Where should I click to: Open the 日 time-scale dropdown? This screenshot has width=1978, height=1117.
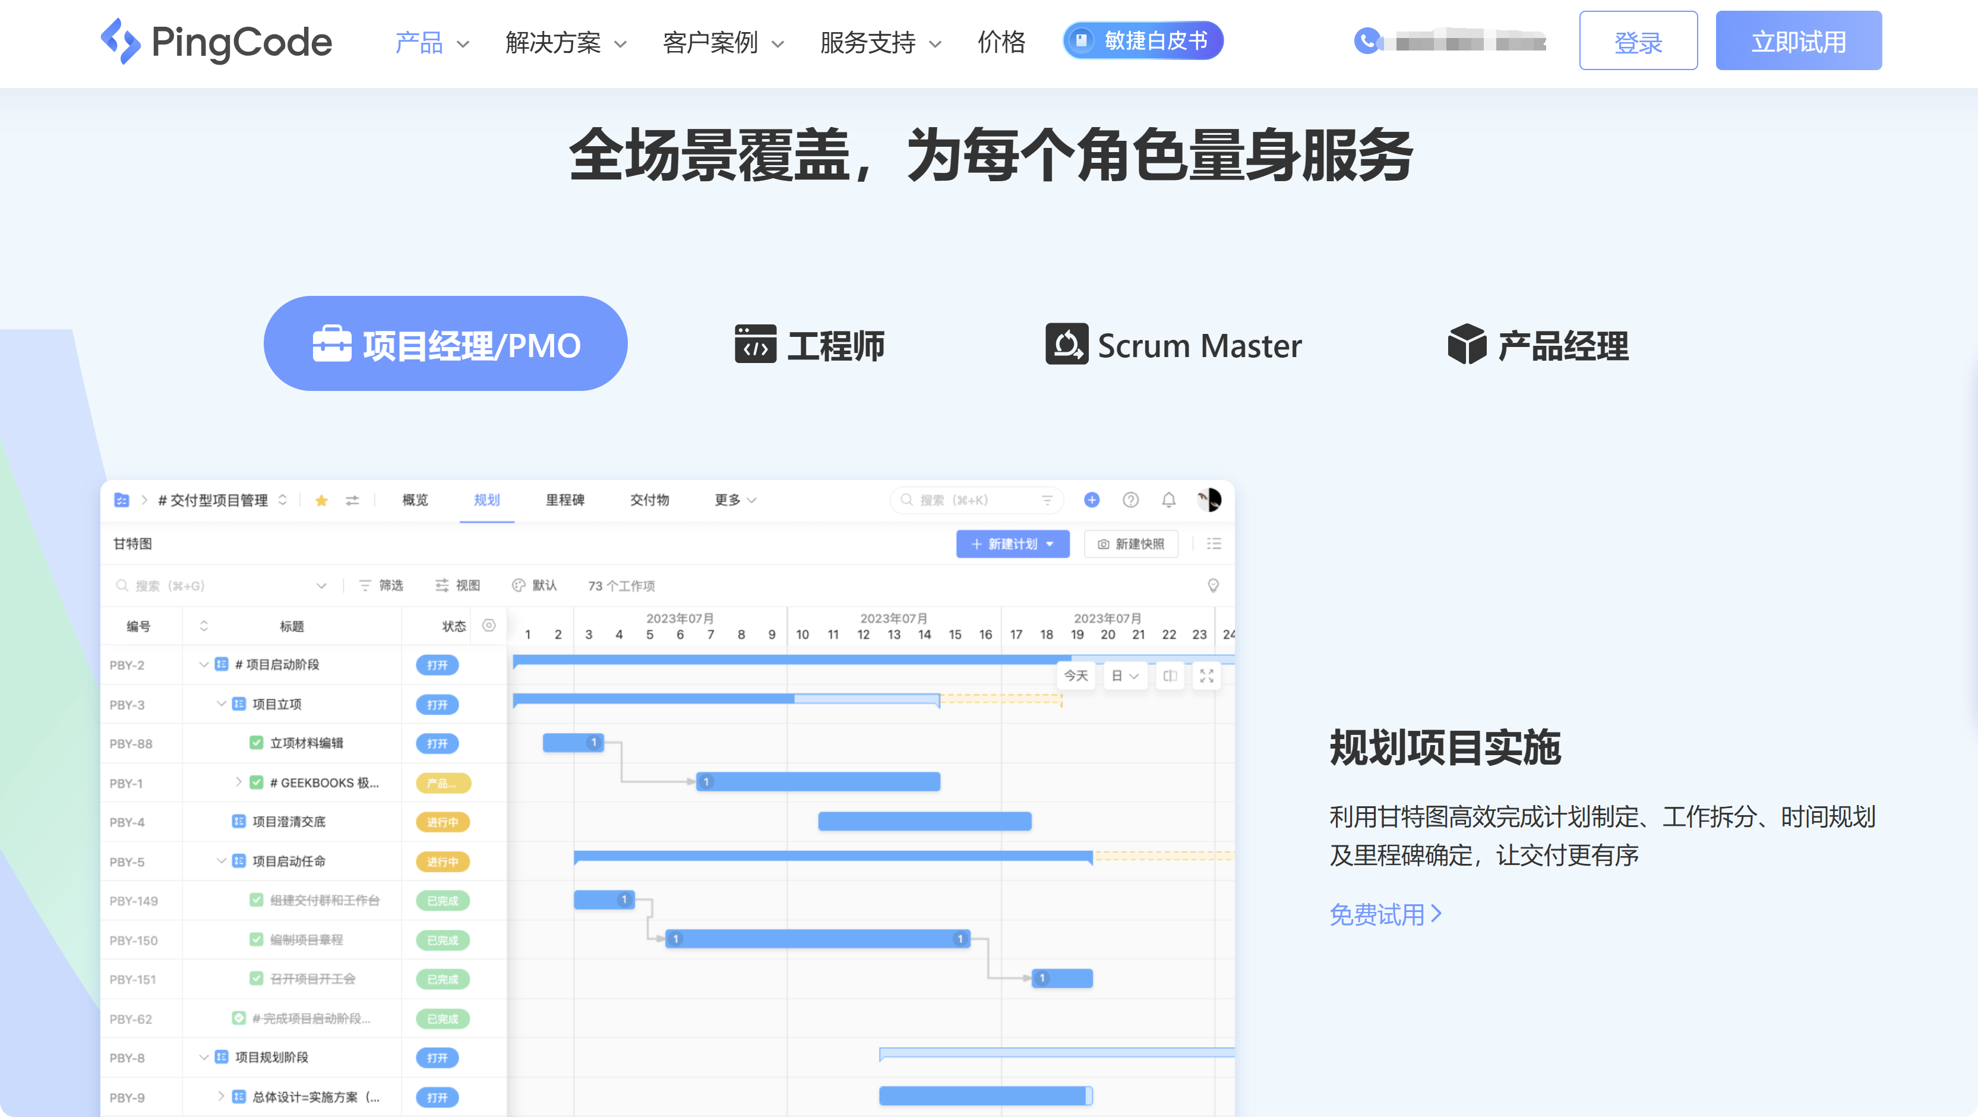1124,676
